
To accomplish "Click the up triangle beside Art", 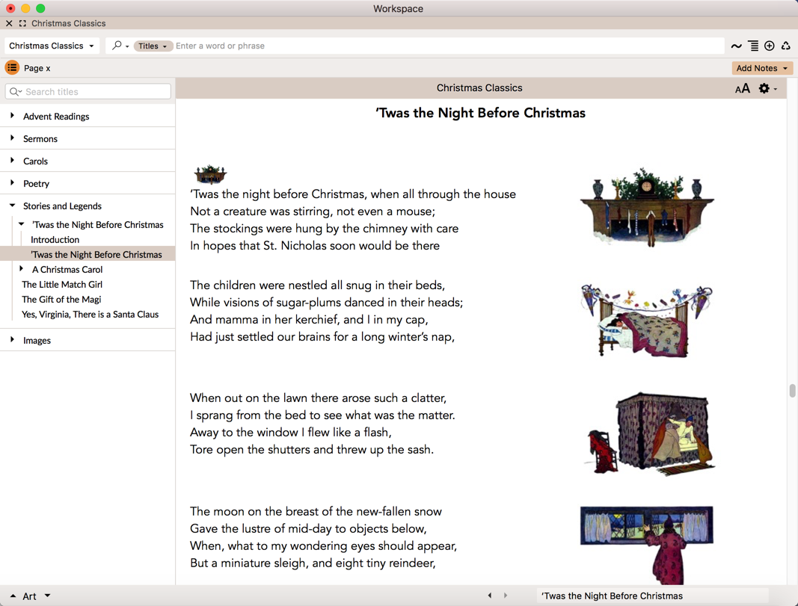I will click(x=13, y=596).
